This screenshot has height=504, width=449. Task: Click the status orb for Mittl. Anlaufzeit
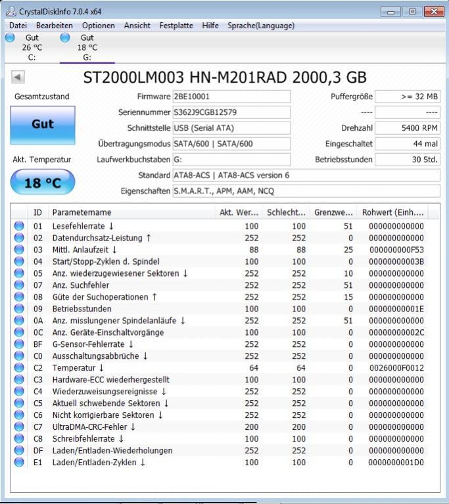point(19,250)
